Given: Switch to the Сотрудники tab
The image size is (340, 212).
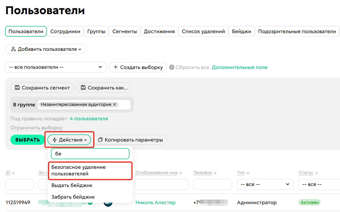Looking at the screenshot, I should 65,31.
